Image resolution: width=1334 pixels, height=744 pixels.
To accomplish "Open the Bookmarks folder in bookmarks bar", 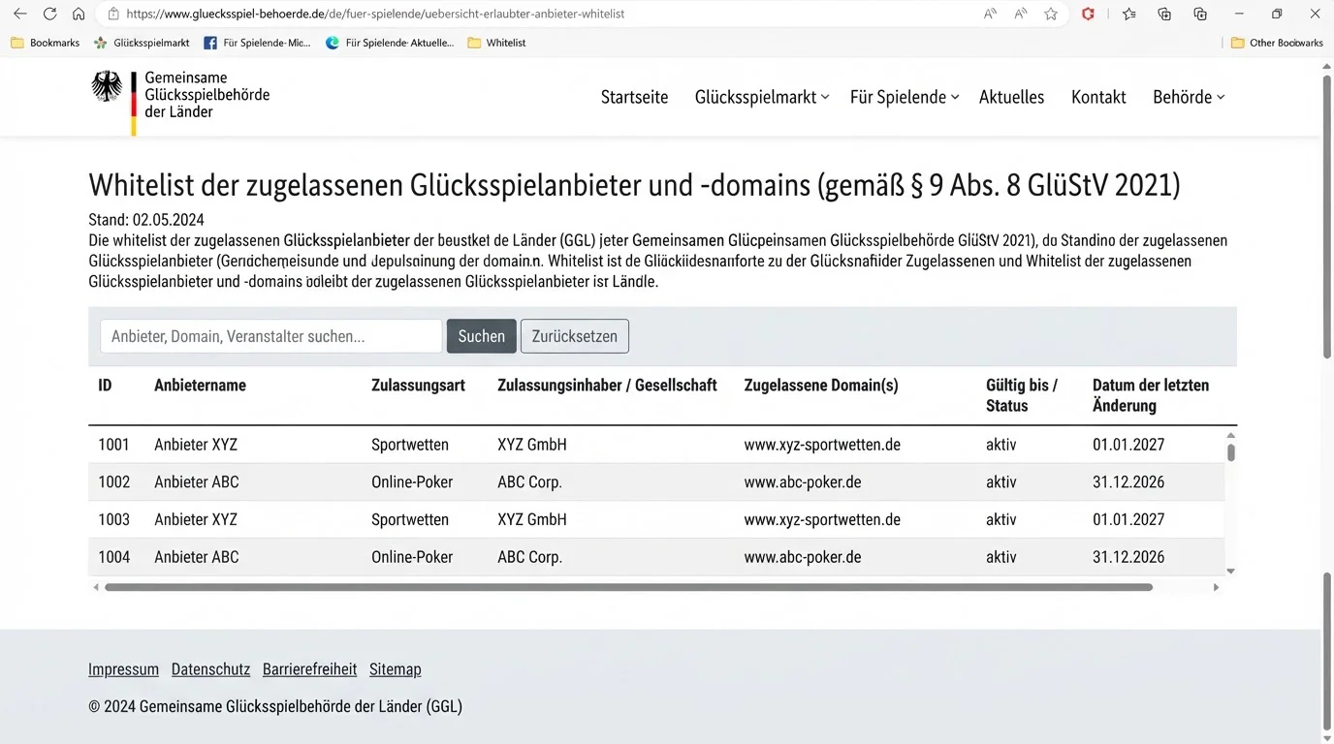I will tap(45, 43).
